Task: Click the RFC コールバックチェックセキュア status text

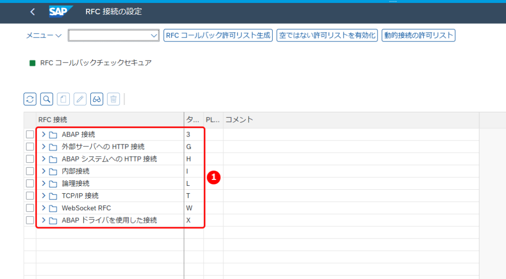Action: (x=96, y=63)
